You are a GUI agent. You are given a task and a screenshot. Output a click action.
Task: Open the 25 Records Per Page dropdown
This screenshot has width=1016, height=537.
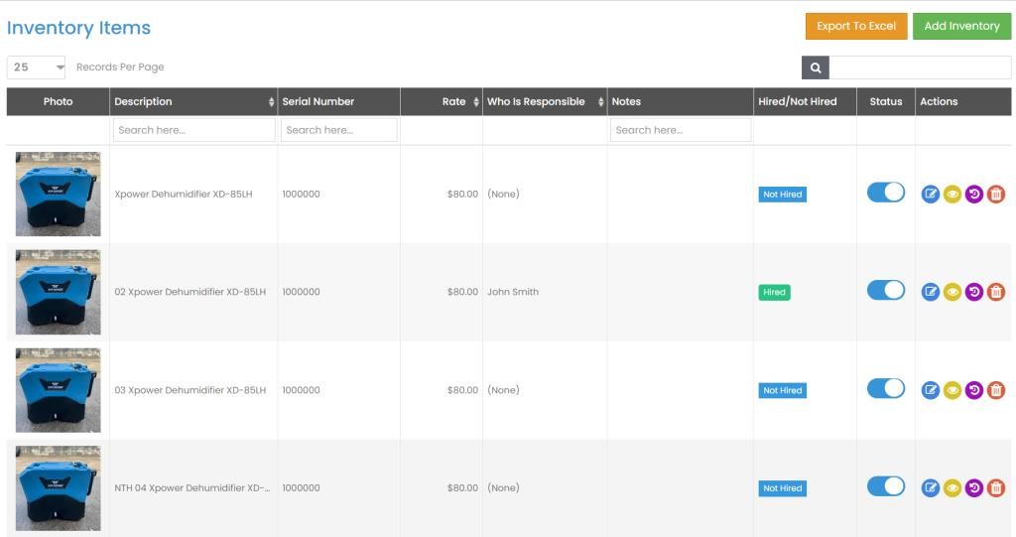click(x=36, y=67)
